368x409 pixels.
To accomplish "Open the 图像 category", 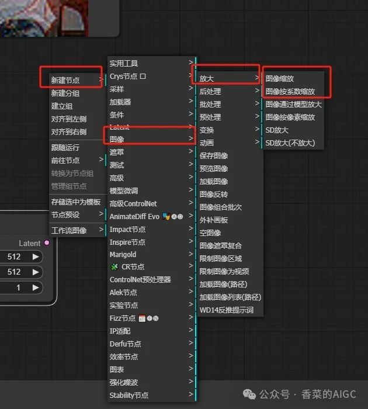I will point(151,139).
